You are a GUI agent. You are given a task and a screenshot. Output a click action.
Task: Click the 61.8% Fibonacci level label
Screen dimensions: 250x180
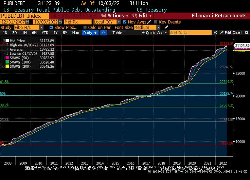(4, 82)
